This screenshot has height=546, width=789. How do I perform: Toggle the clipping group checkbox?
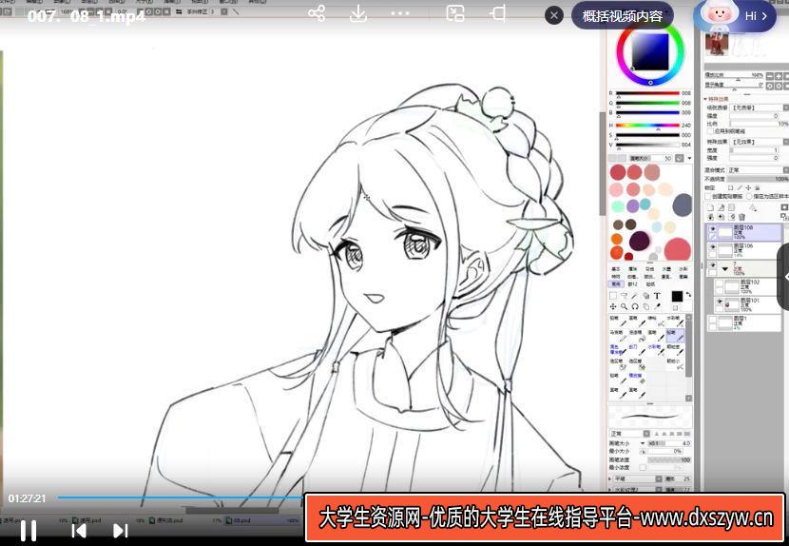pos(709,196)
